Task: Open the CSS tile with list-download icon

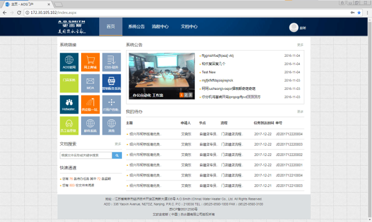Action: click(x=112, y=62)
